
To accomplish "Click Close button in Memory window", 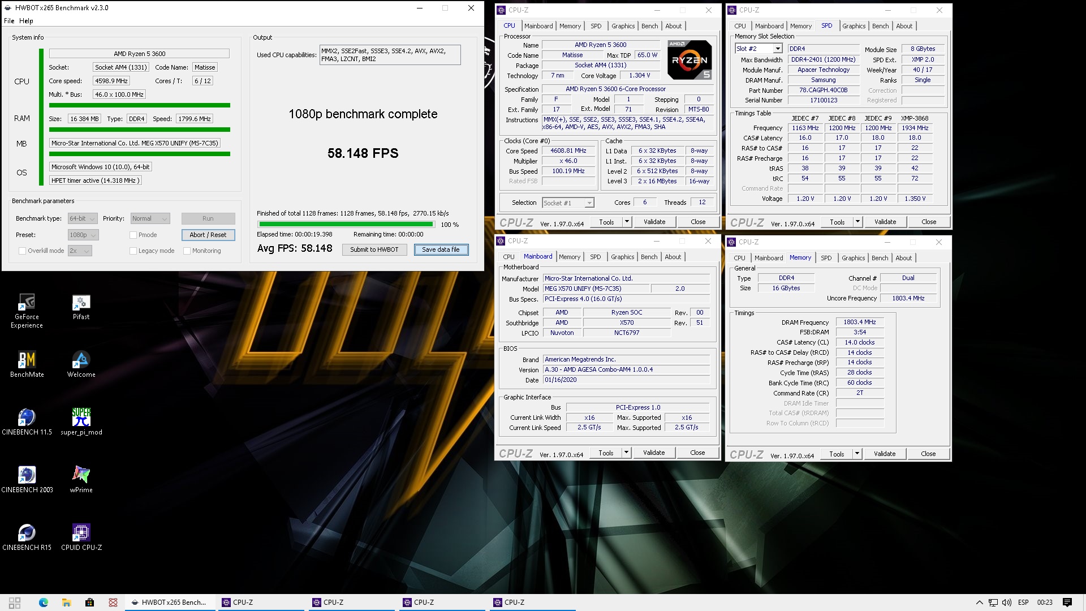I will coord(928,454).
